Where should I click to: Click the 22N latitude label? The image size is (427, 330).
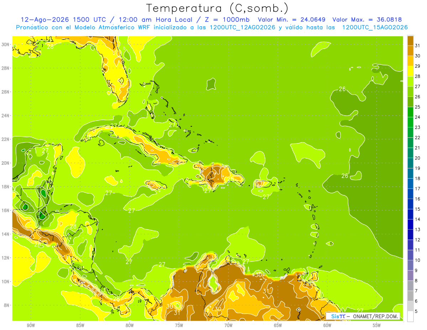[6, 139]
